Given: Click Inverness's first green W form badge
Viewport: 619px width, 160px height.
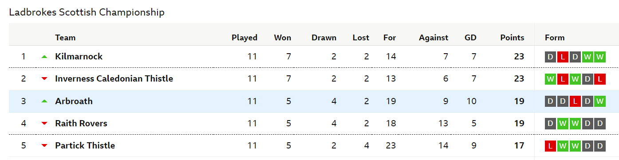Looking at the screenshot, I should tap(550, 79).
